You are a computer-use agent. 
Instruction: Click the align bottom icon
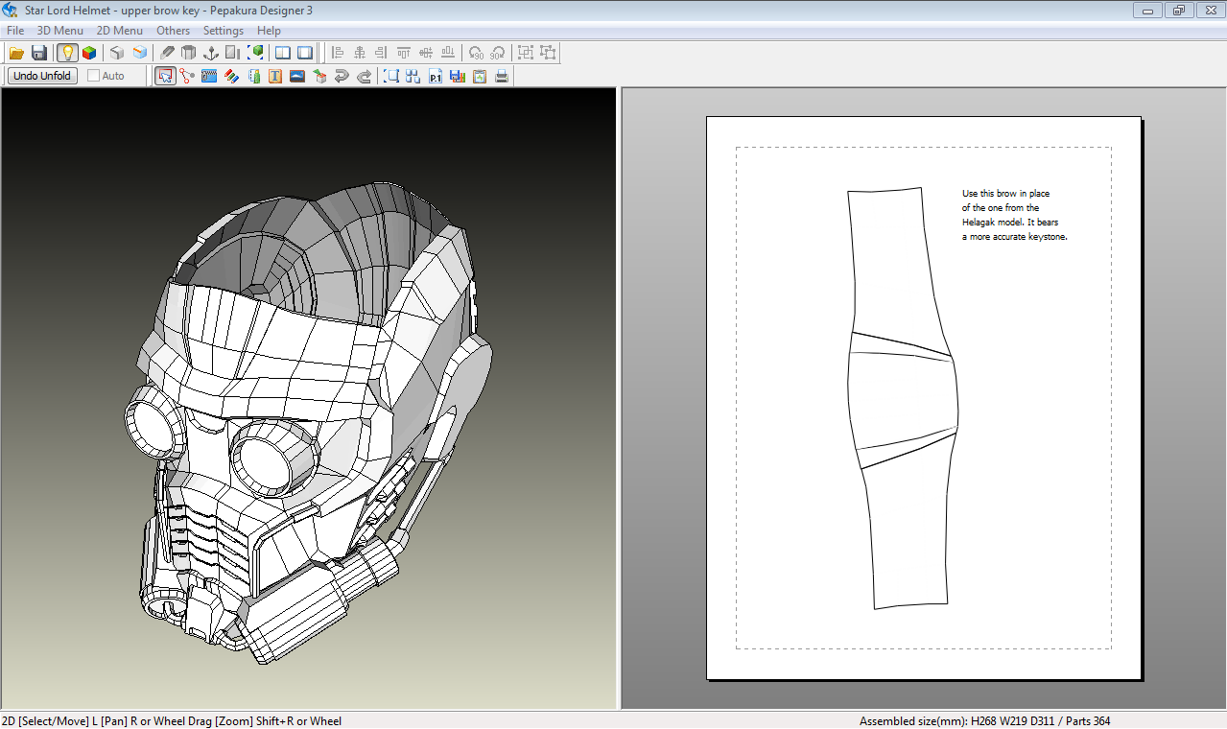click(x=448, y=53)
